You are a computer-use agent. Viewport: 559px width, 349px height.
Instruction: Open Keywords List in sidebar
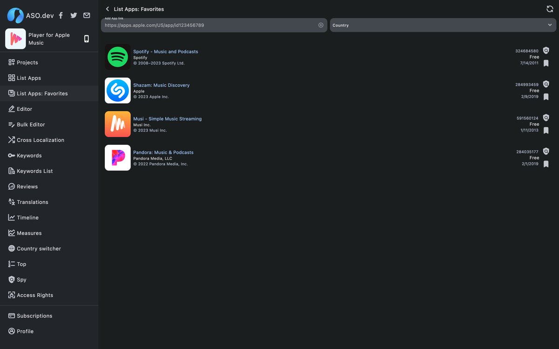click(x=49, y=171)
